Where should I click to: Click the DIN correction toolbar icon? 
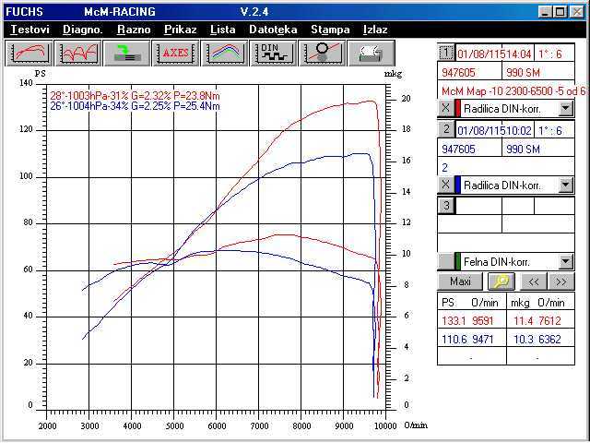click(x=273, y=53)
